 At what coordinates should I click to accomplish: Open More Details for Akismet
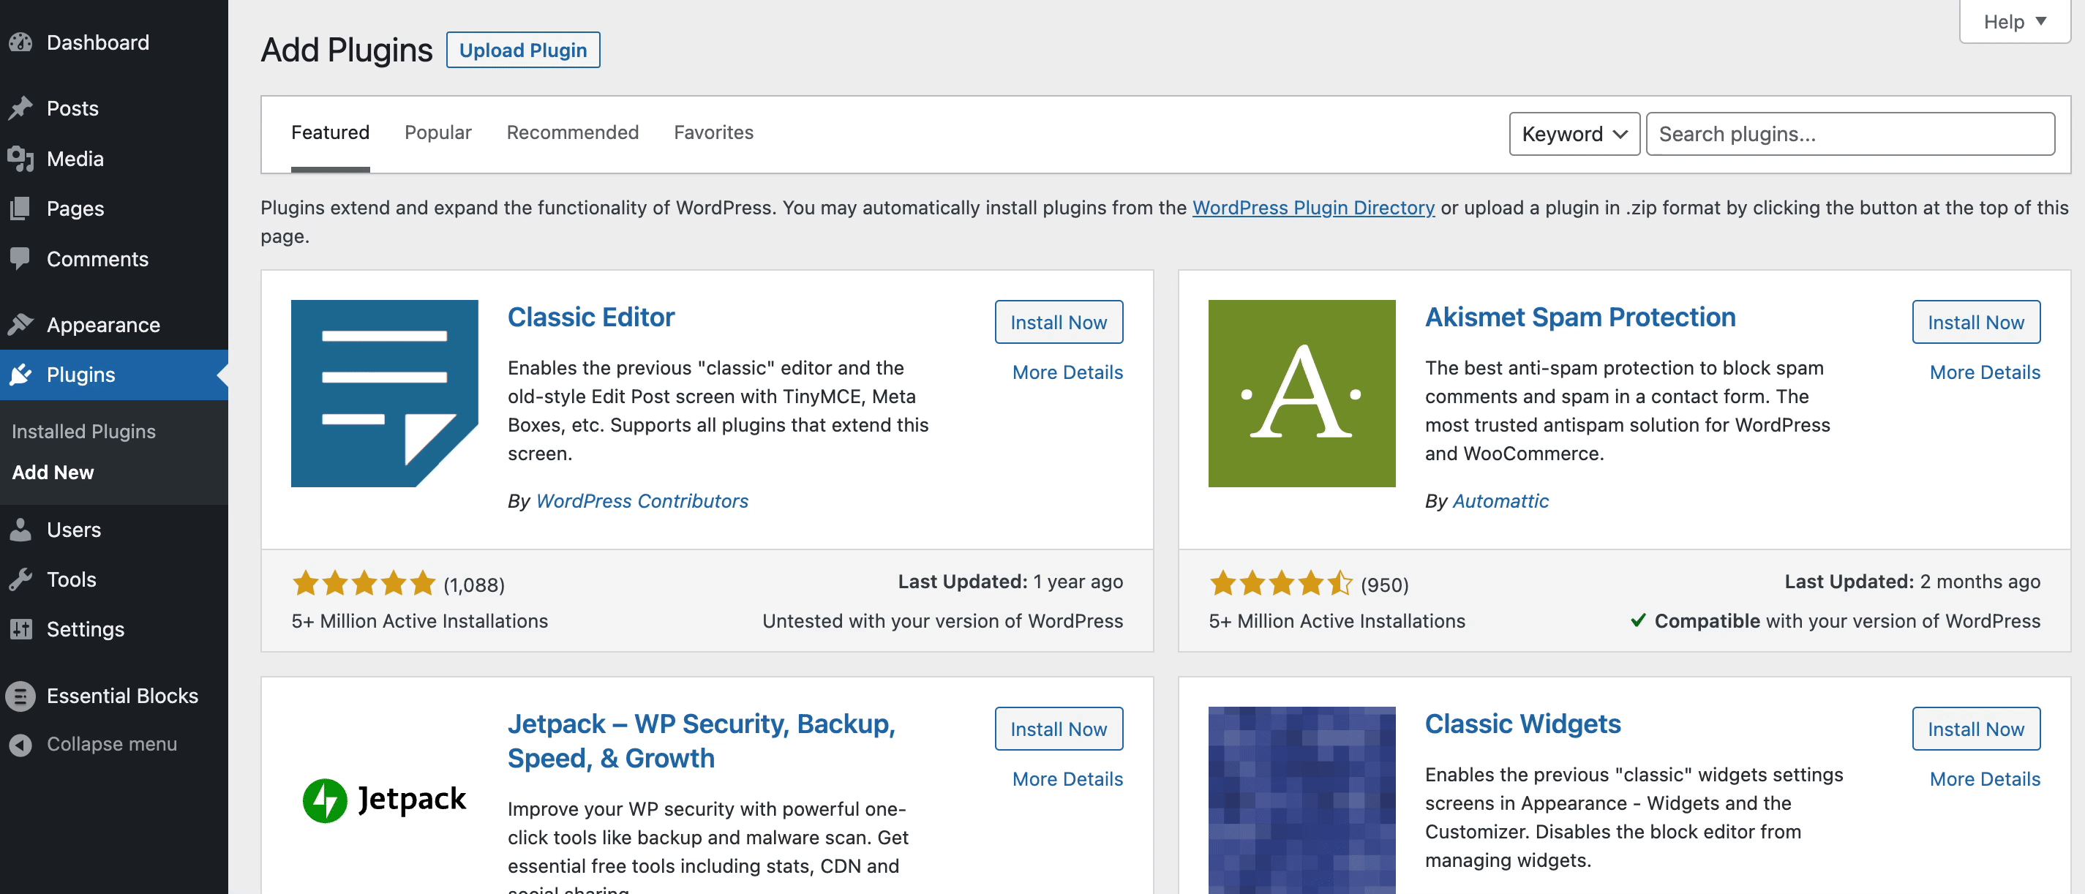[1985, 372]
